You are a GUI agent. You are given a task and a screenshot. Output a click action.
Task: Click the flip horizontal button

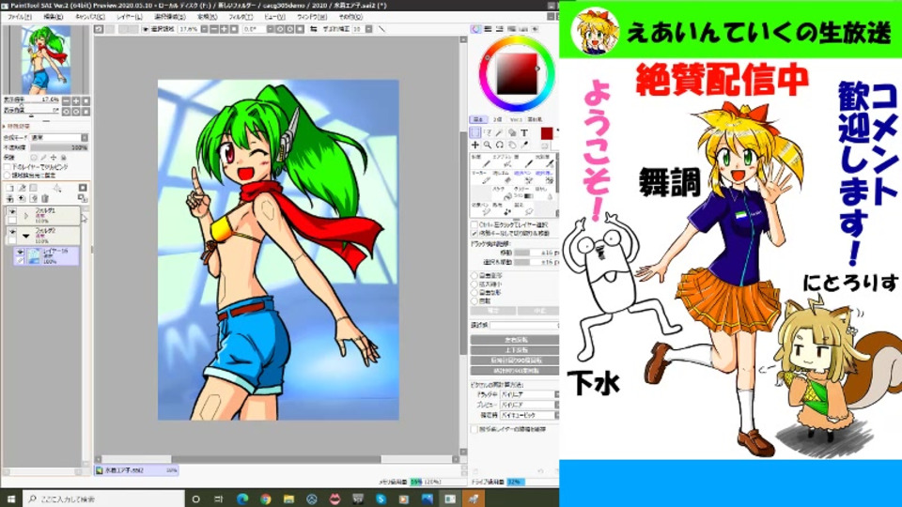point(514,341)
